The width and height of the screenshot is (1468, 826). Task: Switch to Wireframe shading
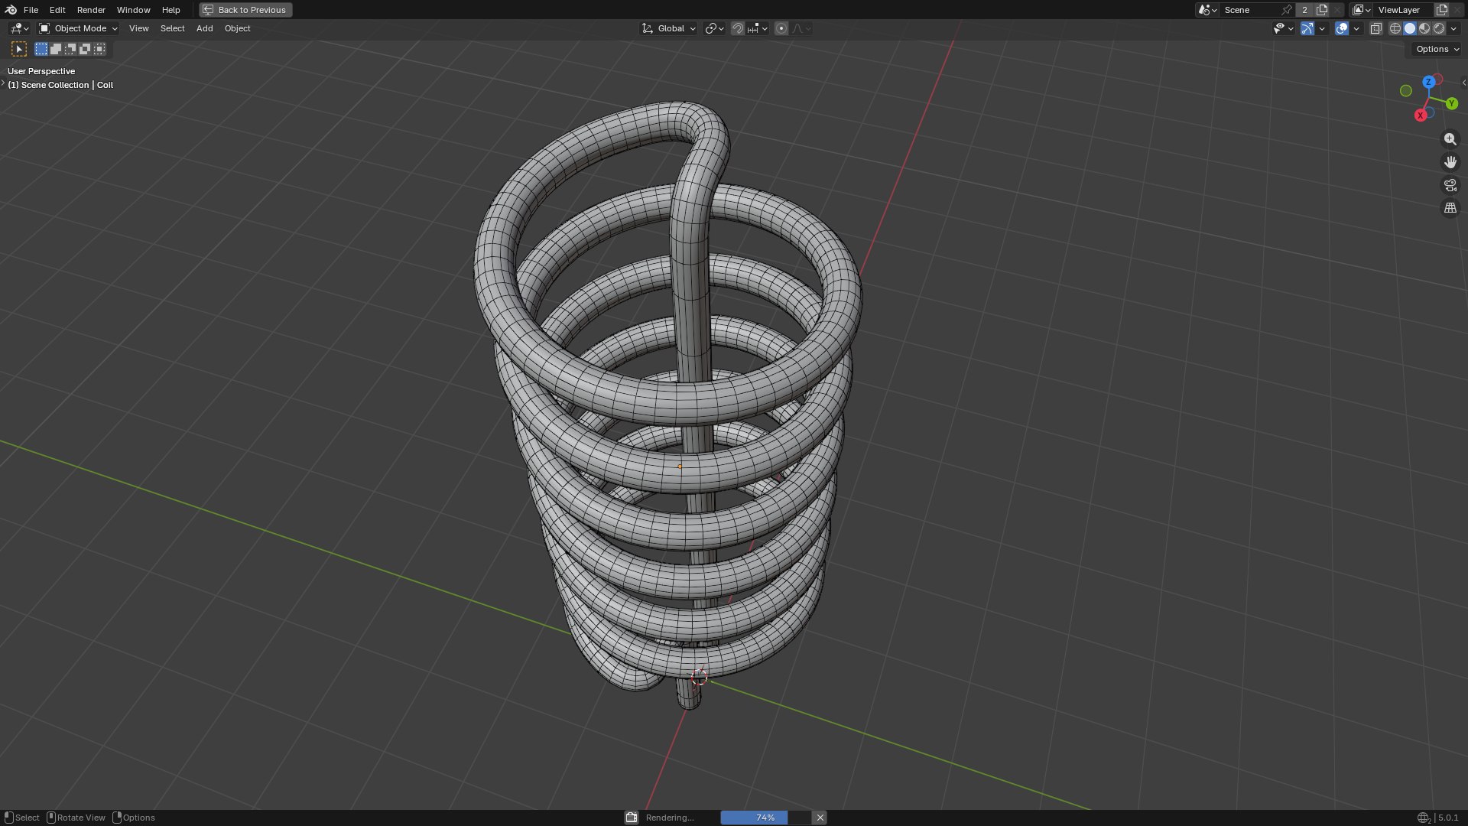click(x=1395, y=28)
